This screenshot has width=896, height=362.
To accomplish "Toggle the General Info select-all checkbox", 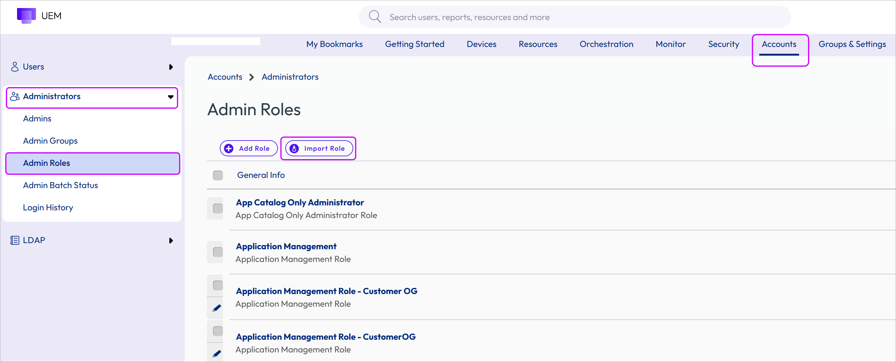I will (218, 175).
